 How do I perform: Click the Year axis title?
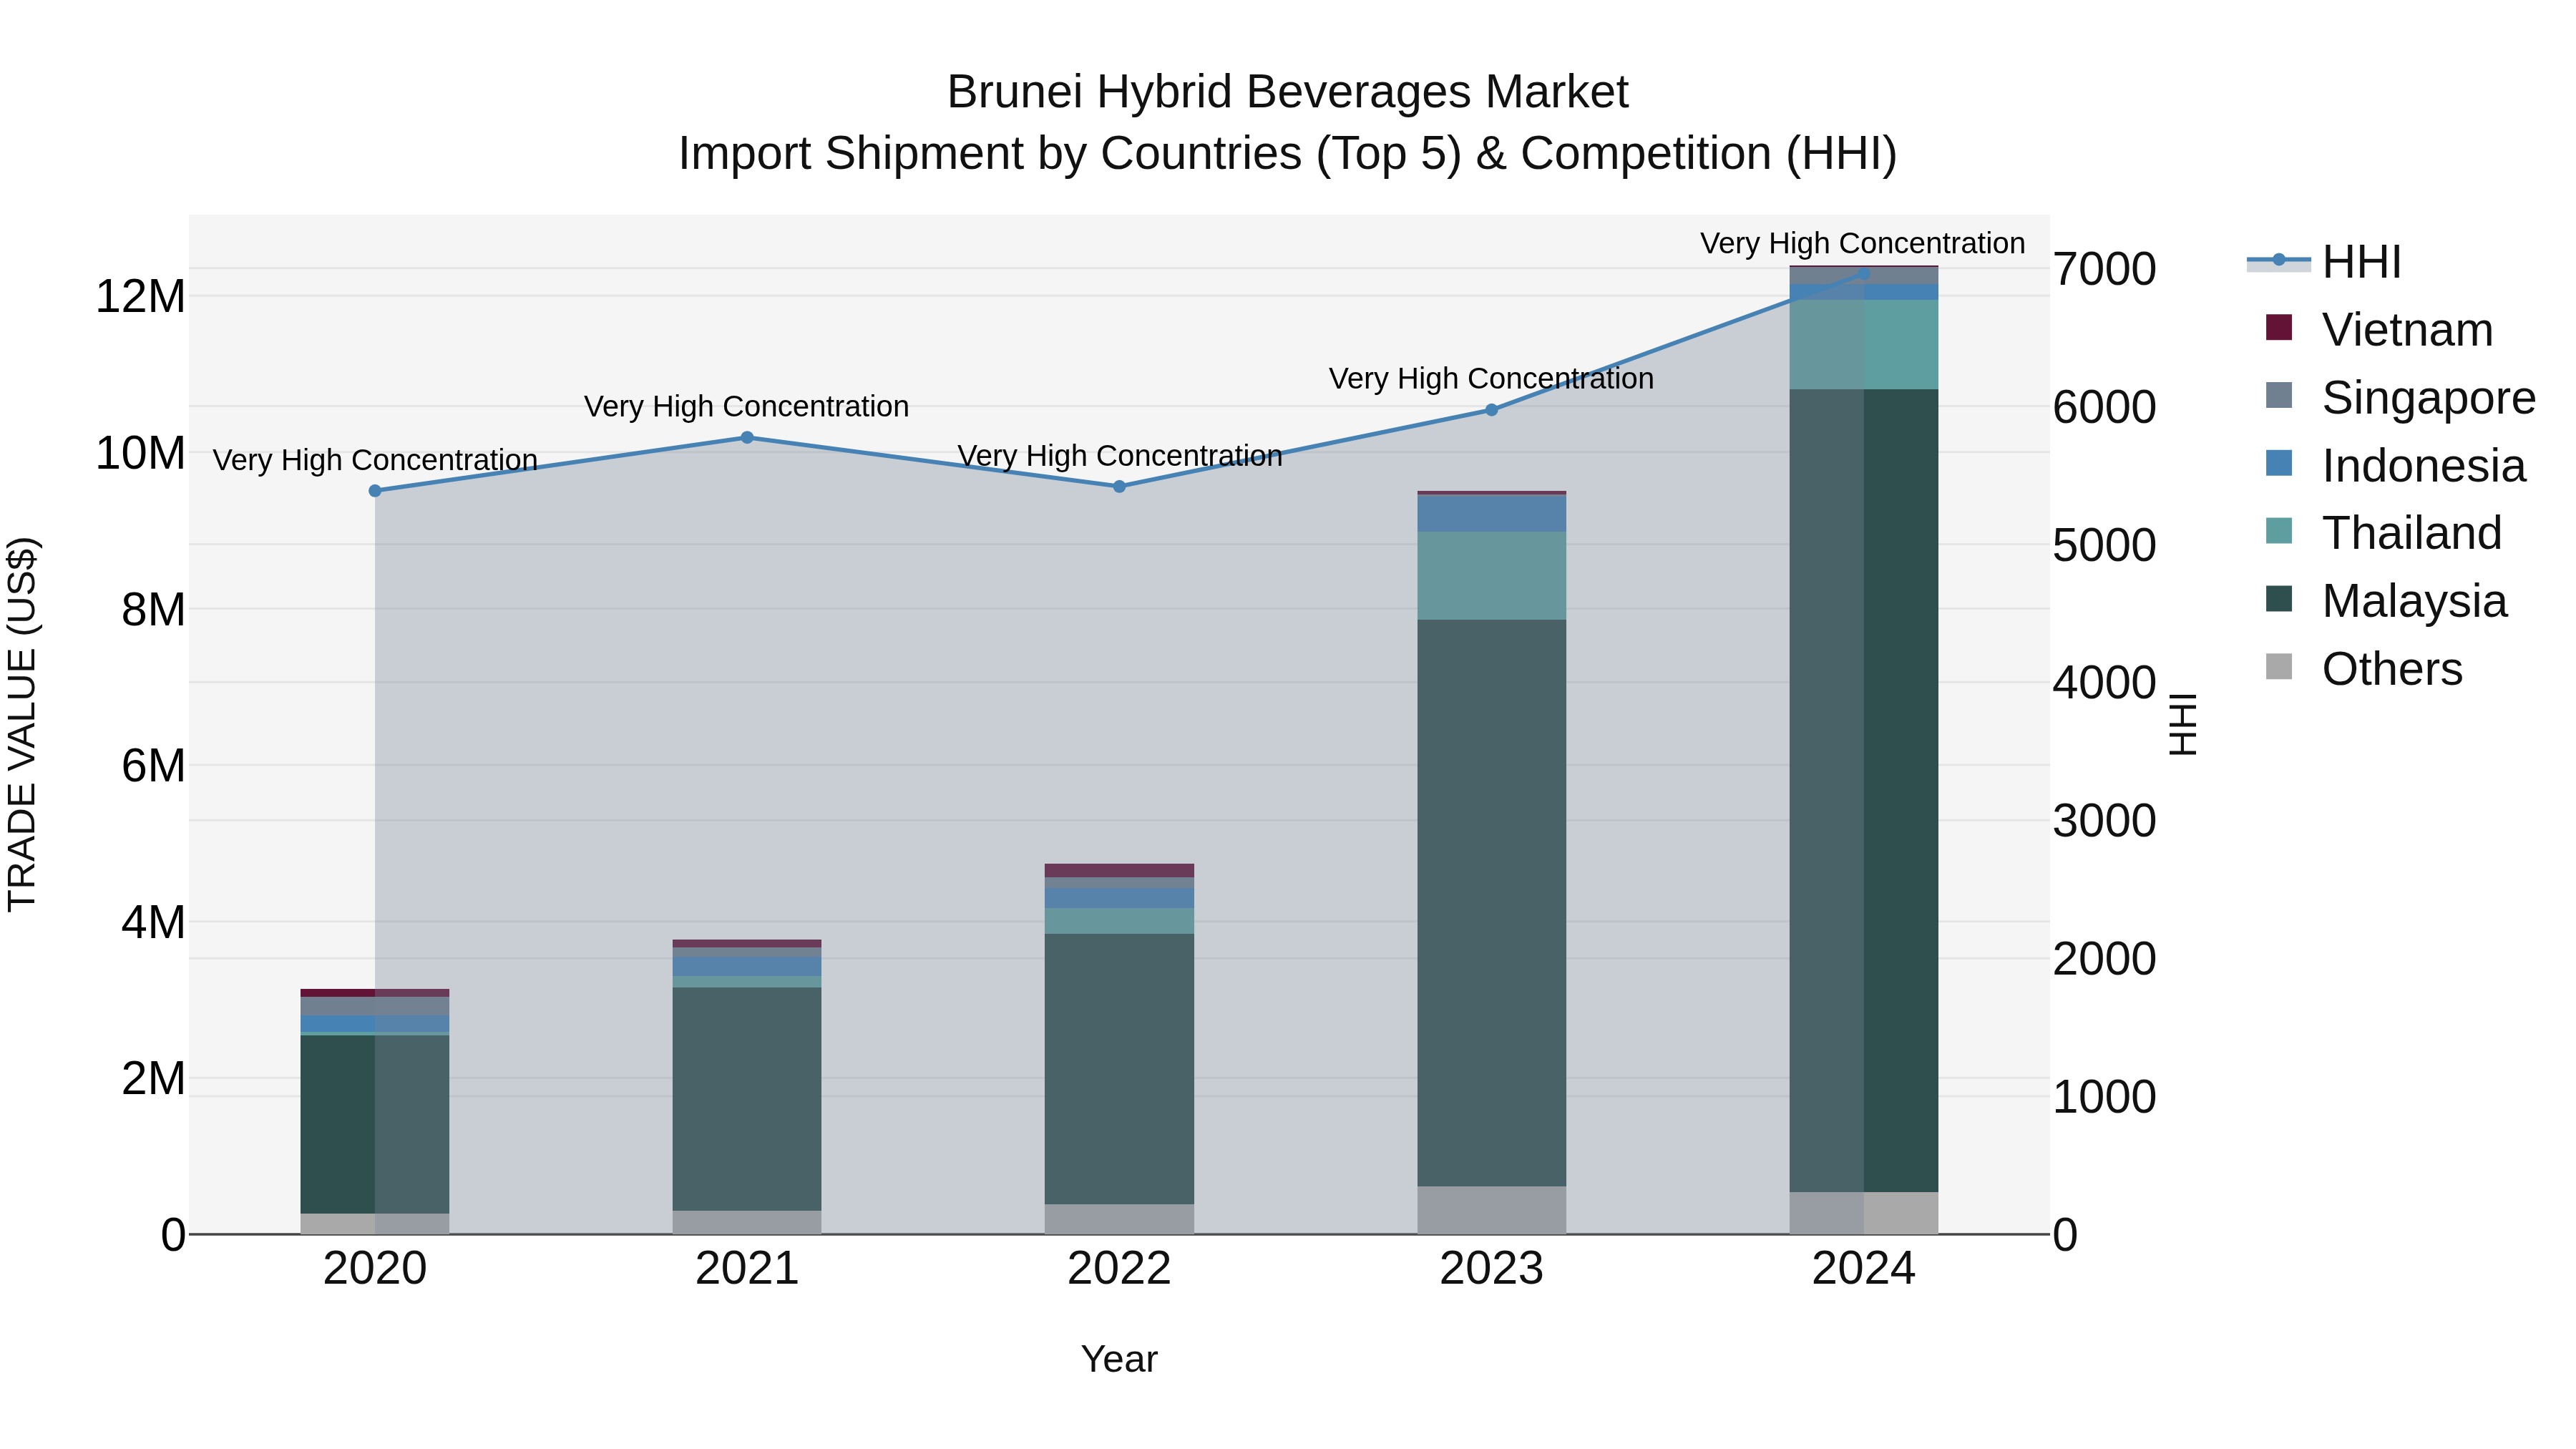pos(1119,1359)
